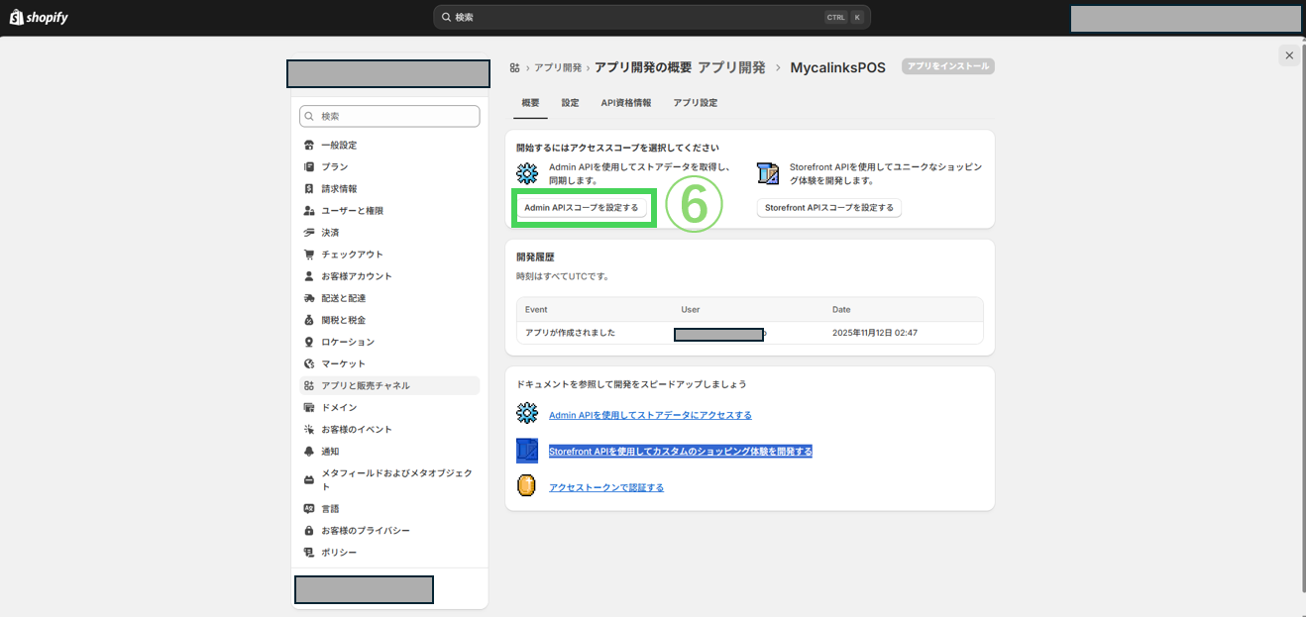Image resolution: width=1306 pixels, height=617 pixels.
Task: Click the Admin API gear icon
Action: pyautogui.click(x=527, y=173)
